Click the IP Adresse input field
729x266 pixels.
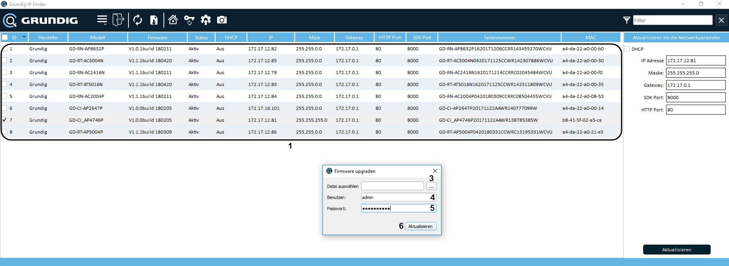(x=696, y=61)
